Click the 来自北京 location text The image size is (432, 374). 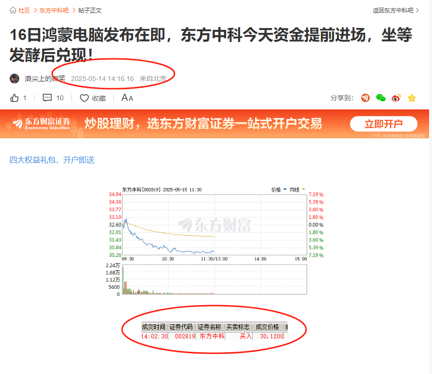153,79
